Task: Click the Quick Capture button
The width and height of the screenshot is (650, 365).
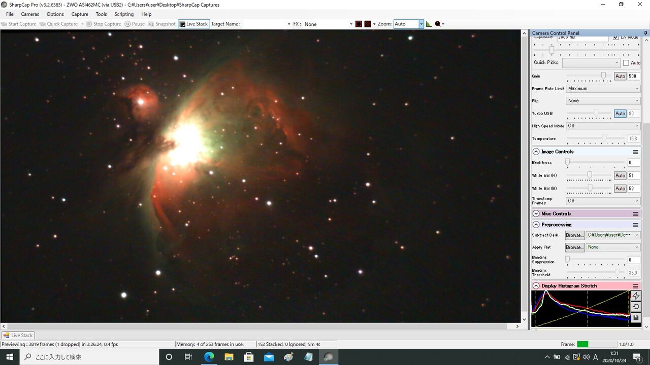Action: (59, 24)
